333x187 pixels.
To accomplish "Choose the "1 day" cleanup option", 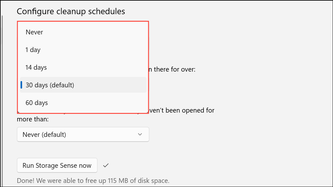I will pyautogui.click(x=83, y=50).
